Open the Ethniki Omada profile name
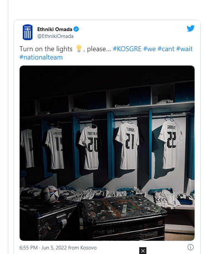 [x=55, y=29]
